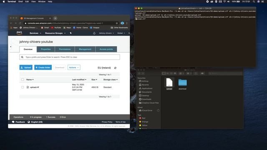Image resolution: width=267 pixels, height=150 pixels.
Task: Select the download folder in Finder
Action: pyautogui.click(x=183, y=82)
